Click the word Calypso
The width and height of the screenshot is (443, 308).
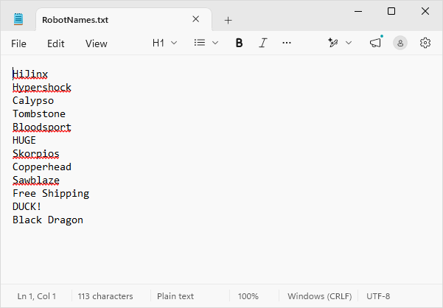[33, 101]
